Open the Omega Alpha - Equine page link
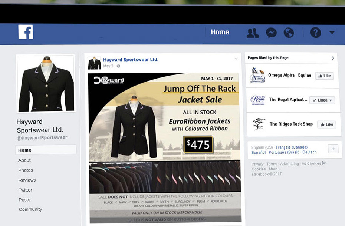 290,75
